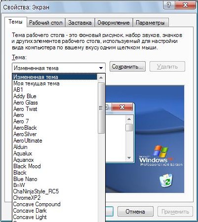Click the Отмена button
Viewport: 198px width, 222px height.
tap(135, 212)
